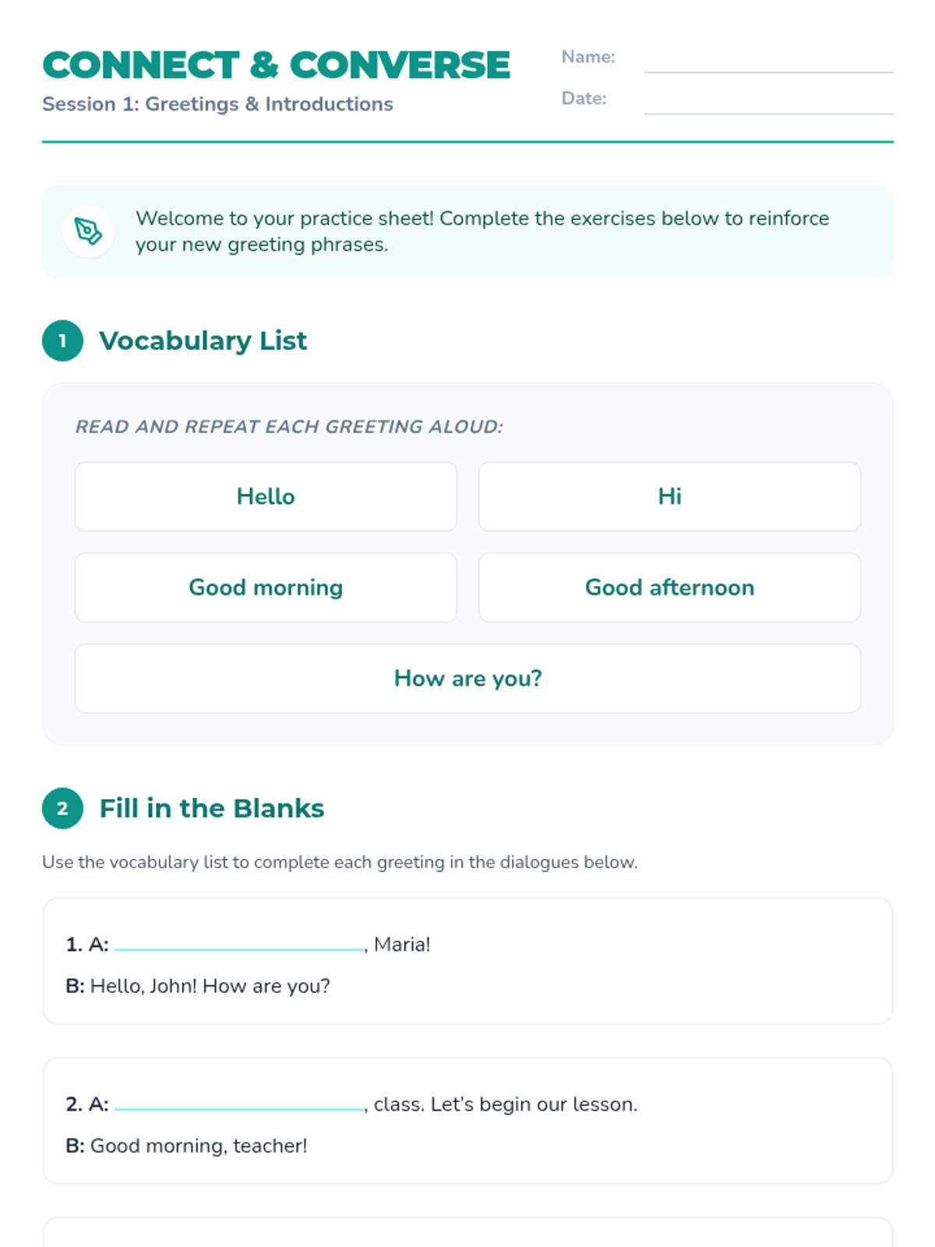Select the Good afternoon vocabulary card
The height and width of the screenshot is (1247, 935).
(x=669, y=588)
